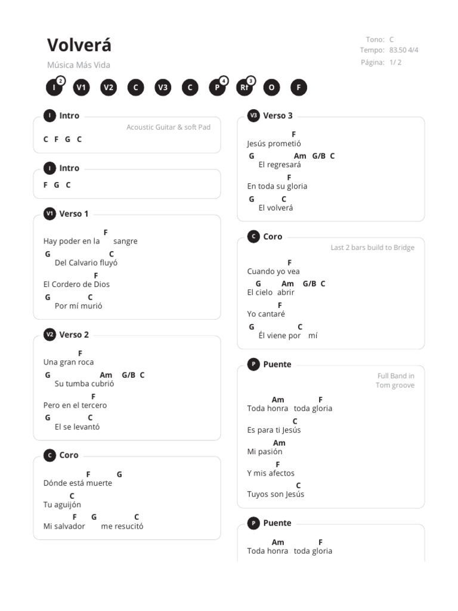This screenshot has height=611, width=458.
Task: Click the 'Acoustic Guitar & soft Pad' note
Action: point(168,127)
